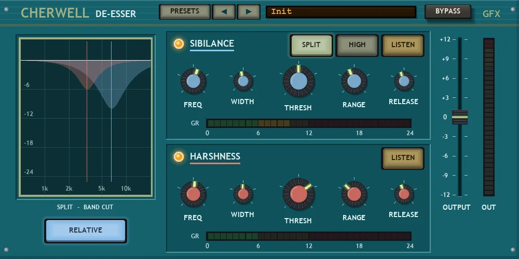Click the Sibilance RELEASE knob
Screen dimensions: 519x259
(404, 81)
